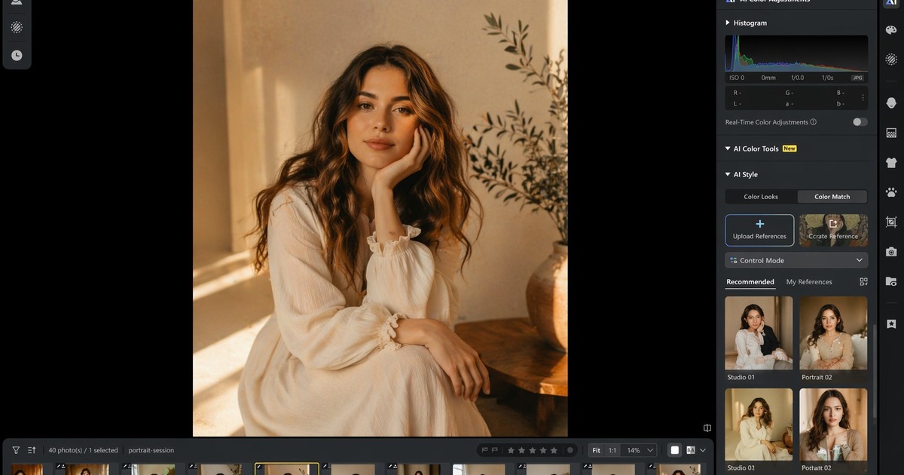
Task: Click the main portrait photo in the viewer
Action: (x=380, y=218)
